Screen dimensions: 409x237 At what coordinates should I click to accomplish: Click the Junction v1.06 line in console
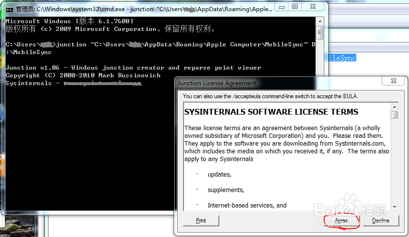[133, 68]
